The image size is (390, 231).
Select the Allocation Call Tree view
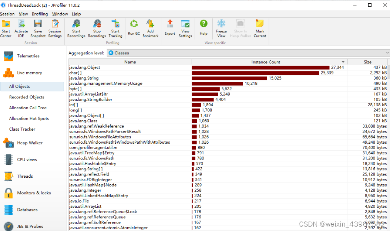(28, 108)
